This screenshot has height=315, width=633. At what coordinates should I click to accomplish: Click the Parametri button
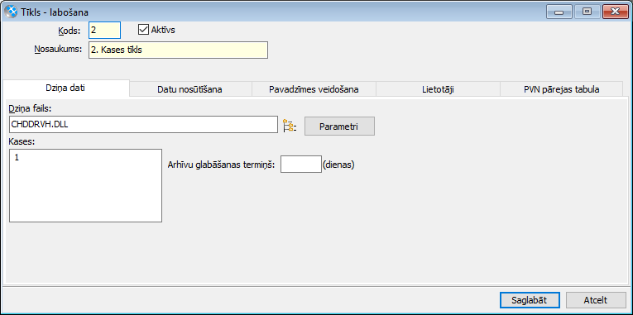[x=339, y=126]
